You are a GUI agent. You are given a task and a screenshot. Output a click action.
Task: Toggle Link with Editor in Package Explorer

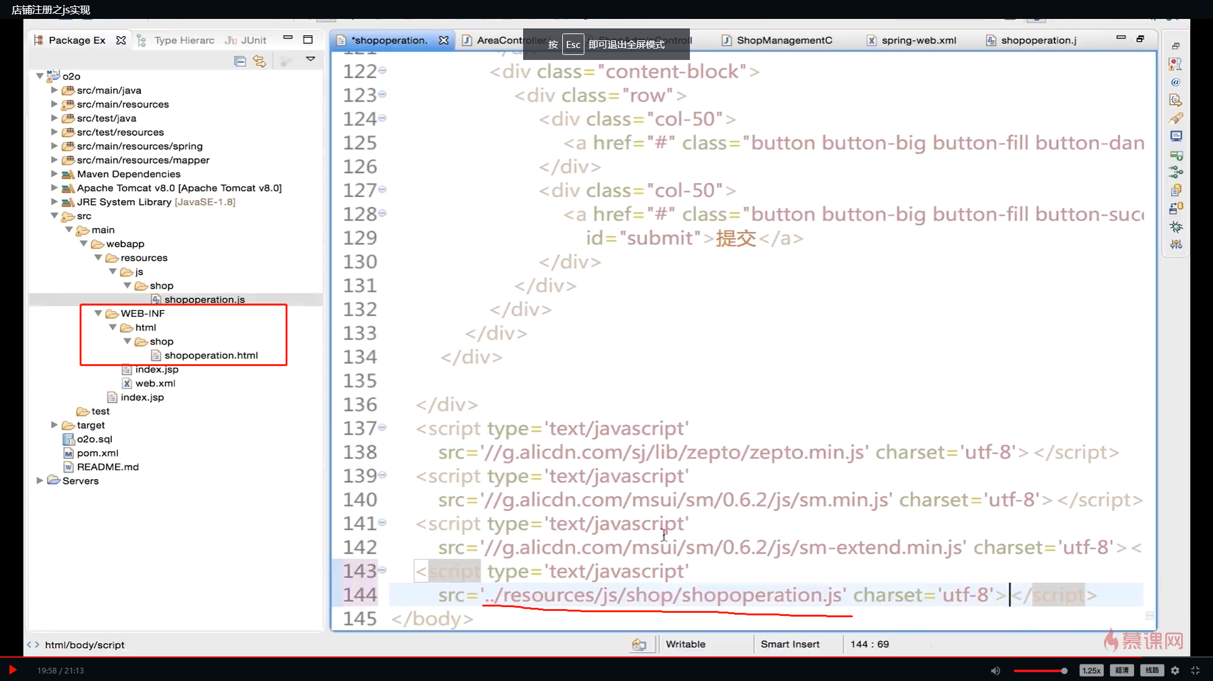click(260, 61)
